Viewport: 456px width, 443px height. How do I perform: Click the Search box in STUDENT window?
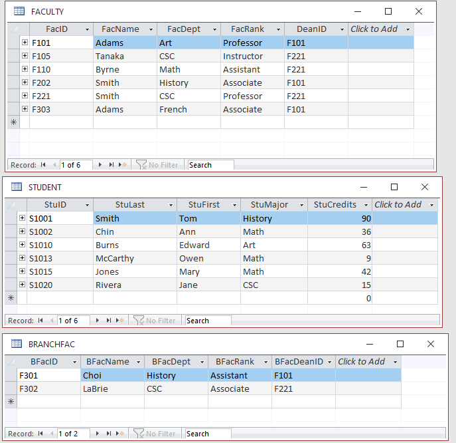[208, 321]
